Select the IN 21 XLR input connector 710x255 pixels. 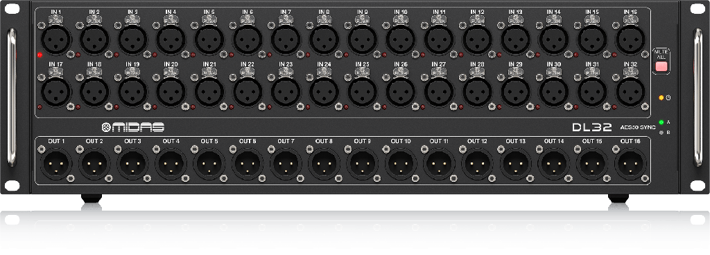[x=209, y=92]
